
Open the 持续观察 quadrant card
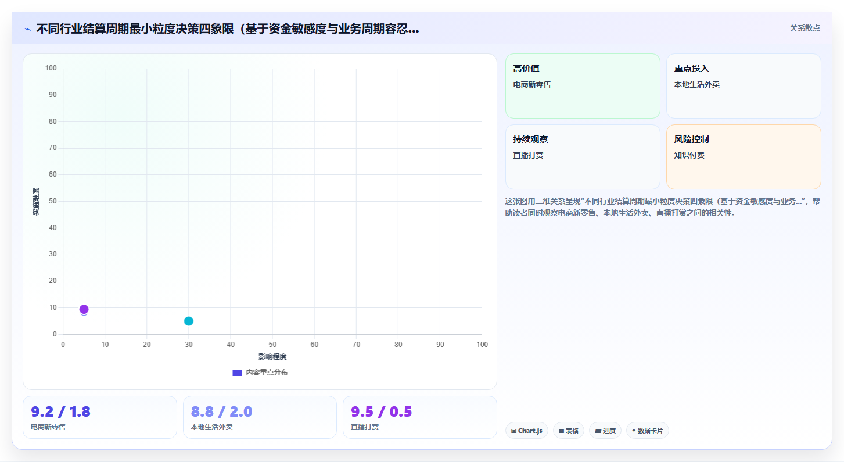[583, 157]
